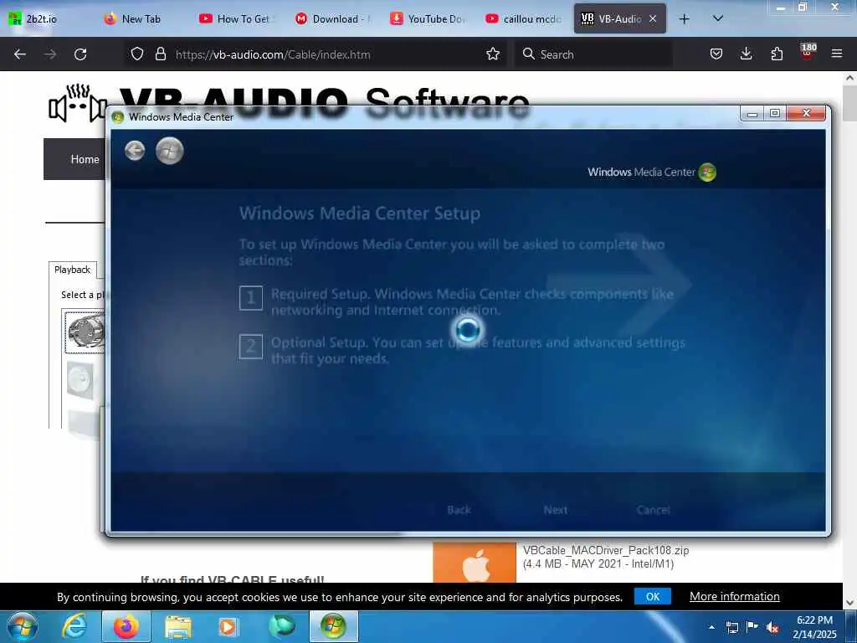857x643 pixels.
Task: Go forward in Firefox browser history
Action: 50,54
